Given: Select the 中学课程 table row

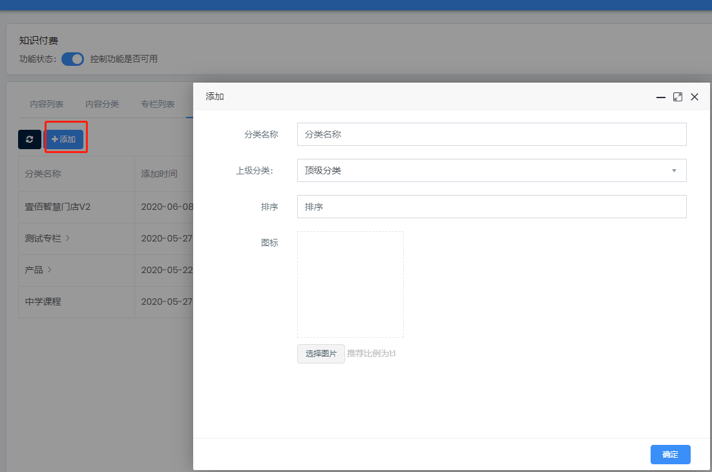Looking at the screenshot, I should point(43,302).
